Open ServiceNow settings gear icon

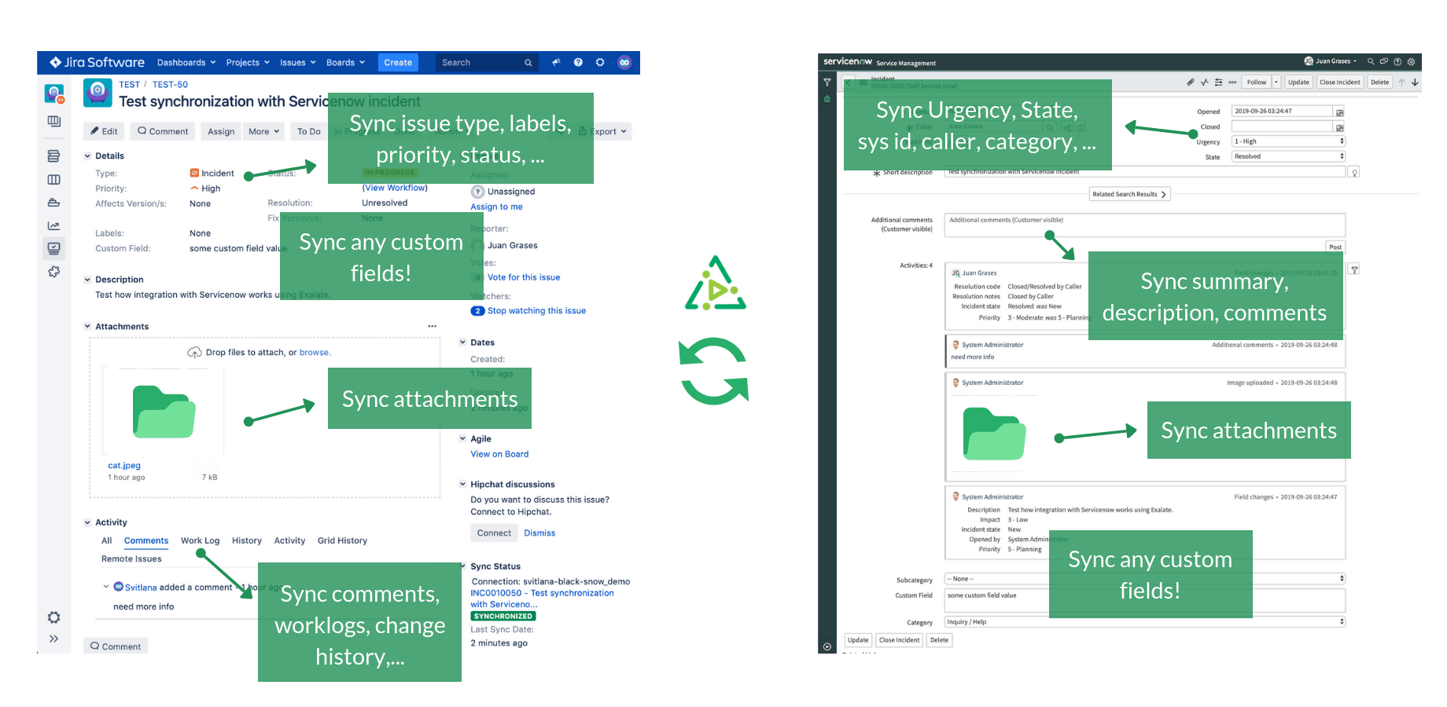(1411, 61)
